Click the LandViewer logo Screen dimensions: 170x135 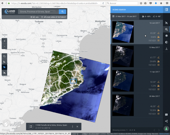[10, 12]
